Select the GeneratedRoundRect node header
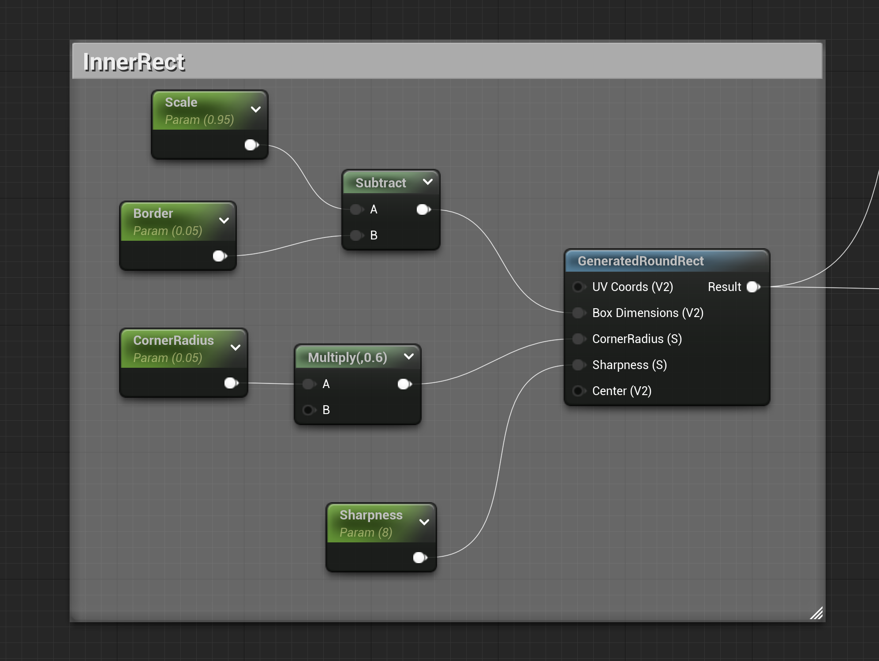The height and width of the screenshot is (661, 879). (x=640, y=261)
